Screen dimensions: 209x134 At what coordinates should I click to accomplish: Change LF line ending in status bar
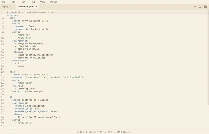pyautogui.click(x=114, y=132)
